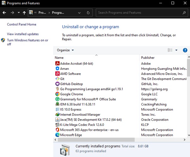Click the Microsoft 365 Apps icon
This screenshot has width=190, height=157.
click(57, 130)
